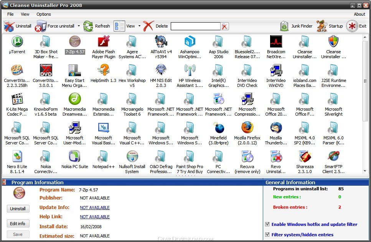Click the program list scroll down arrow
Screen dimensions: 371x242
pyautogui.click(x=365, y=171)
